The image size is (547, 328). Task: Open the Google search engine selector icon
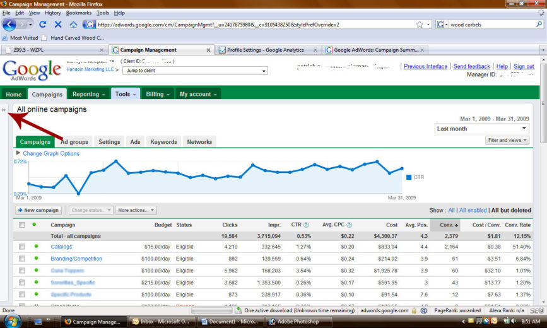click(x=442, y=25)
